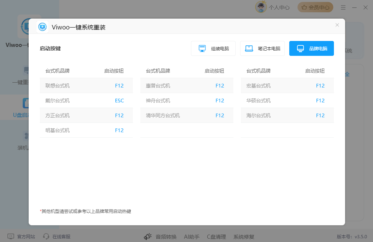Screen dimensions: 373x242
Task: Click the 品牌电脑 monitor icon
Action: 300,48
